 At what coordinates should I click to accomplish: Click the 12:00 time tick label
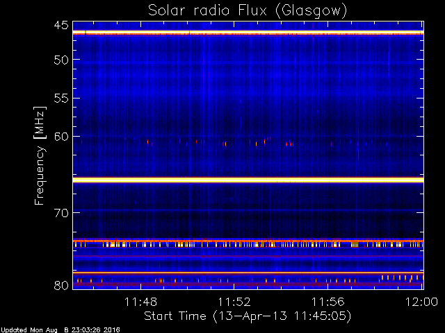[421, 302]
